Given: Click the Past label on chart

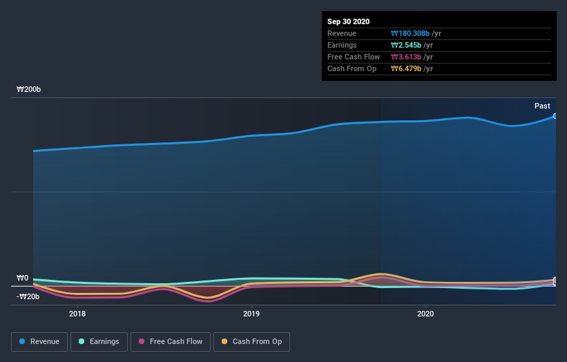Looking at the screenshot, I should pyautogui.click(x=542, y=106).
